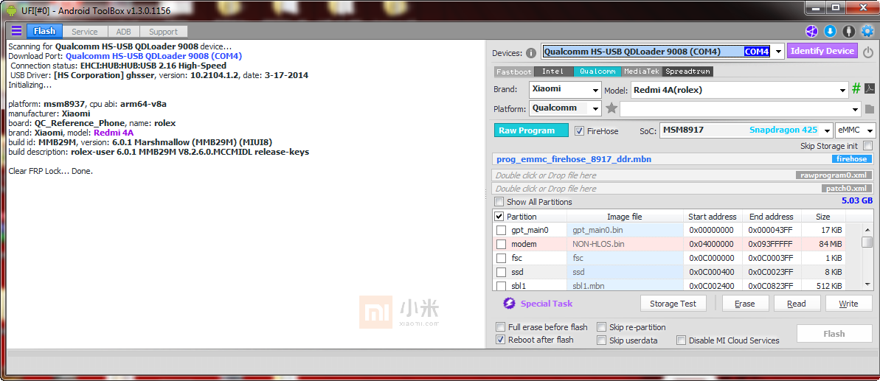Switch to the Service tab
880x381 pixels.
[x=85, y=32]
